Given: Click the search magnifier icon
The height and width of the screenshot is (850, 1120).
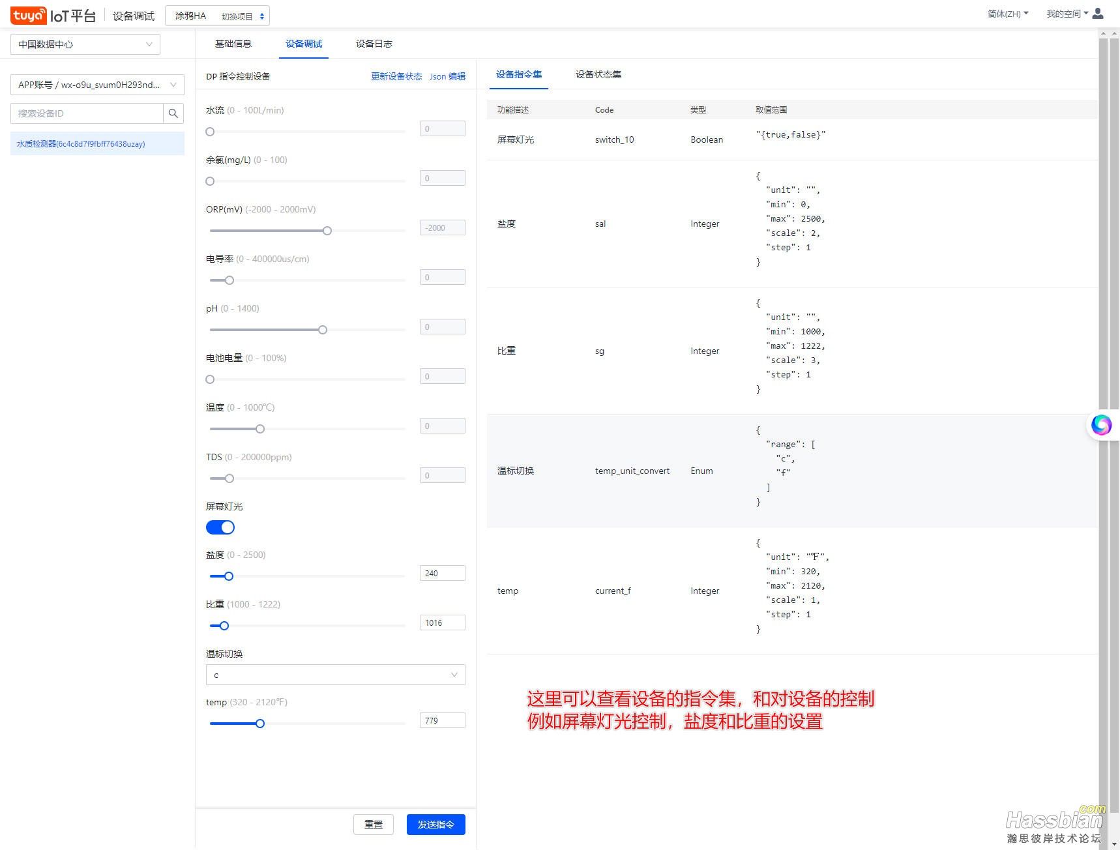Looking at the screenshot, I should tap(173, 113).
